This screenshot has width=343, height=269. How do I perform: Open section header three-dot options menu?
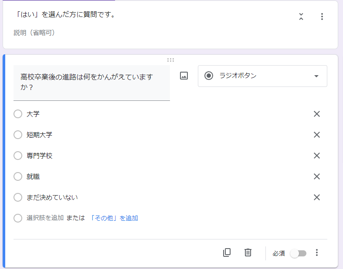coord(322,17)
